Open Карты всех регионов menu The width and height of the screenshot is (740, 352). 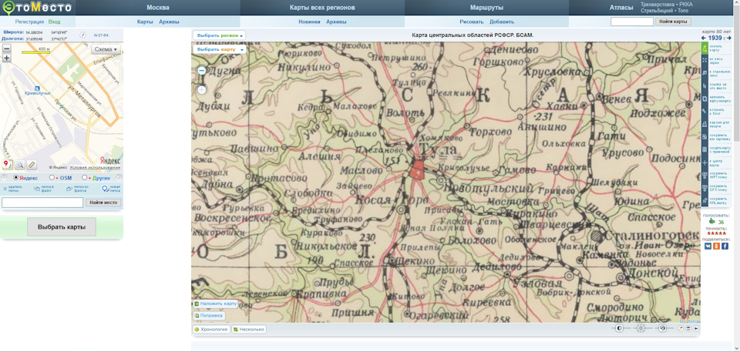[322, 8]
